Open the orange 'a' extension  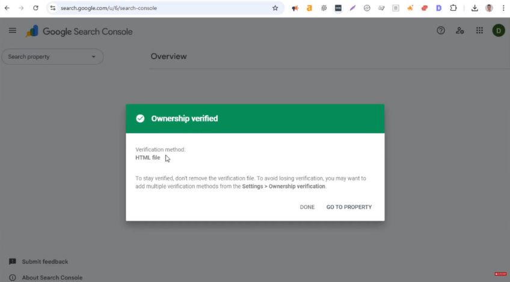309,8
